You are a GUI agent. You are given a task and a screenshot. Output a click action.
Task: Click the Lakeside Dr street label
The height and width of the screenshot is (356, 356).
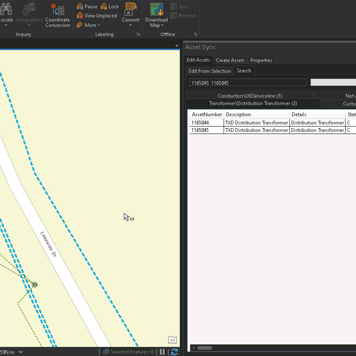[48, 244]
